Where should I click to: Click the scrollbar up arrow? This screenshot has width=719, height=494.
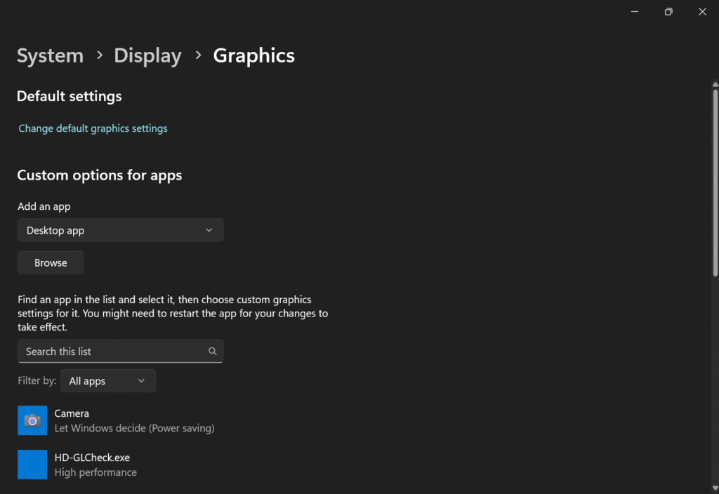point(715,85)
